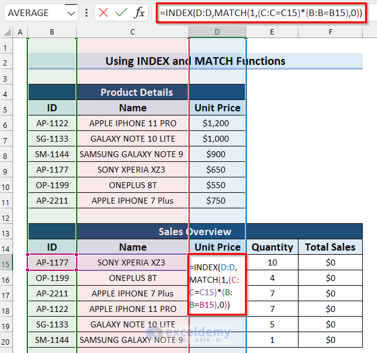Click 'APPLE IPHONE 7 Plus' in row 11
Image resolution: width=377 pixels, height=353 pixels.
point(133,201)
